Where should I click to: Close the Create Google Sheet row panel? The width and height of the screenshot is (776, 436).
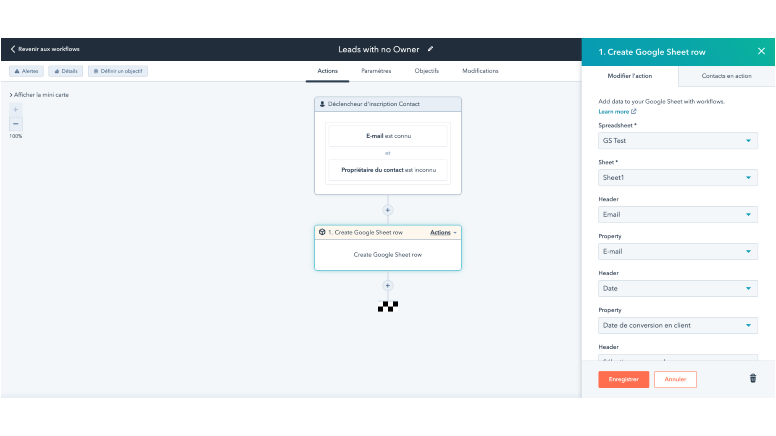[761, 51]
